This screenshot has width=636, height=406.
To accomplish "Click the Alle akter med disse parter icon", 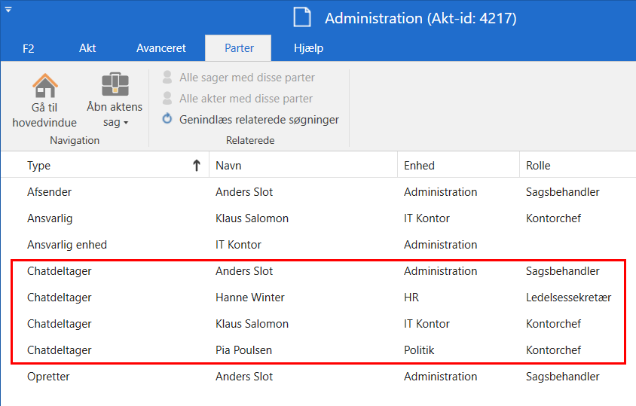I will (x=168, y=99).
